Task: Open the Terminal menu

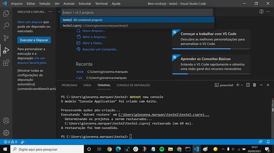Action: pyautogui.click(x=101, y=3)
